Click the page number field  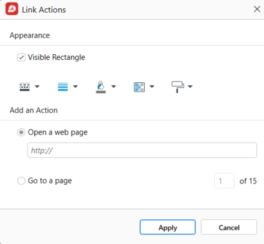224,181
